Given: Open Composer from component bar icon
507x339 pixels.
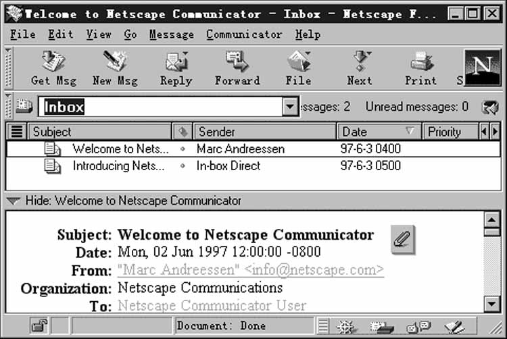Looking at the screenshot, I should click(455, 328).
